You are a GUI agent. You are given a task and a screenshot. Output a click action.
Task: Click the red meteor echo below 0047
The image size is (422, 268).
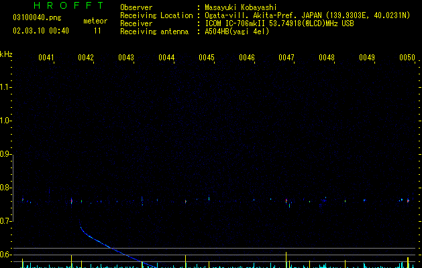click(x=286, y=201)
